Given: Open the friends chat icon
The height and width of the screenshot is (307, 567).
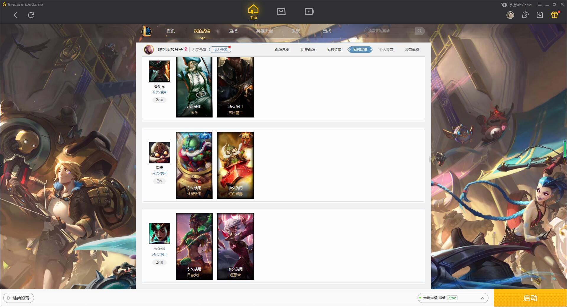Looking at the screenshot, I should [x=525, y=15].
